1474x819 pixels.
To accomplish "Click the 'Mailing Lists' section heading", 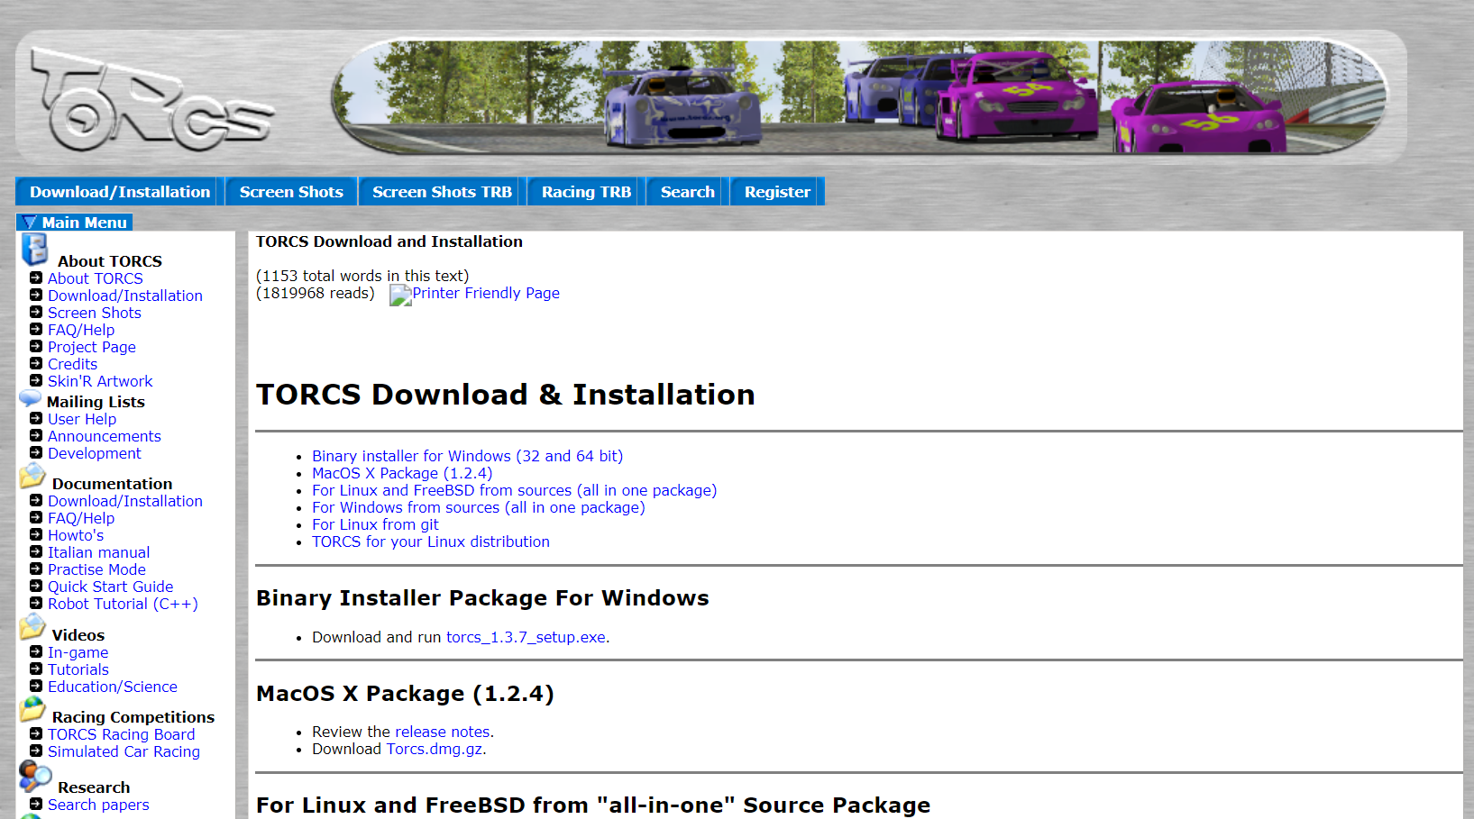I will click(x=96, y=402).
